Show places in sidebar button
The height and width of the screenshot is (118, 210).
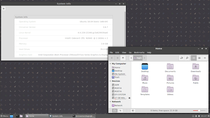click(x=115, y=111)
